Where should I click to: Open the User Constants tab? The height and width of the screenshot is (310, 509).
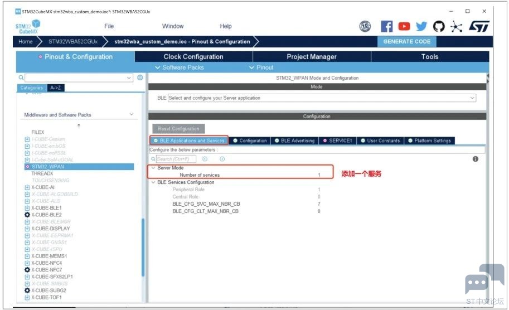(380, 141)
